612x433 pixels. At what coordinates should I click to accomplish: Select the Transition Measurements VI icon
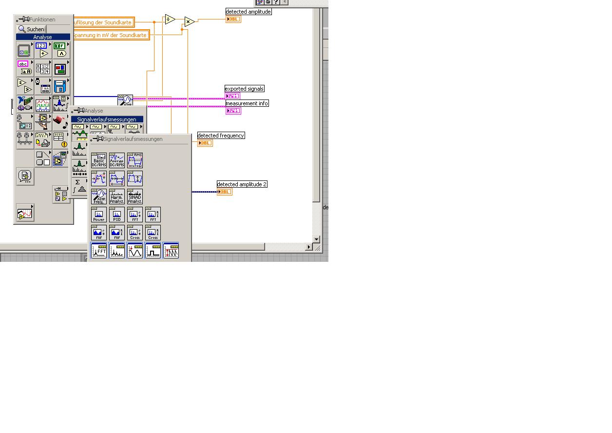tap(99, 178)
